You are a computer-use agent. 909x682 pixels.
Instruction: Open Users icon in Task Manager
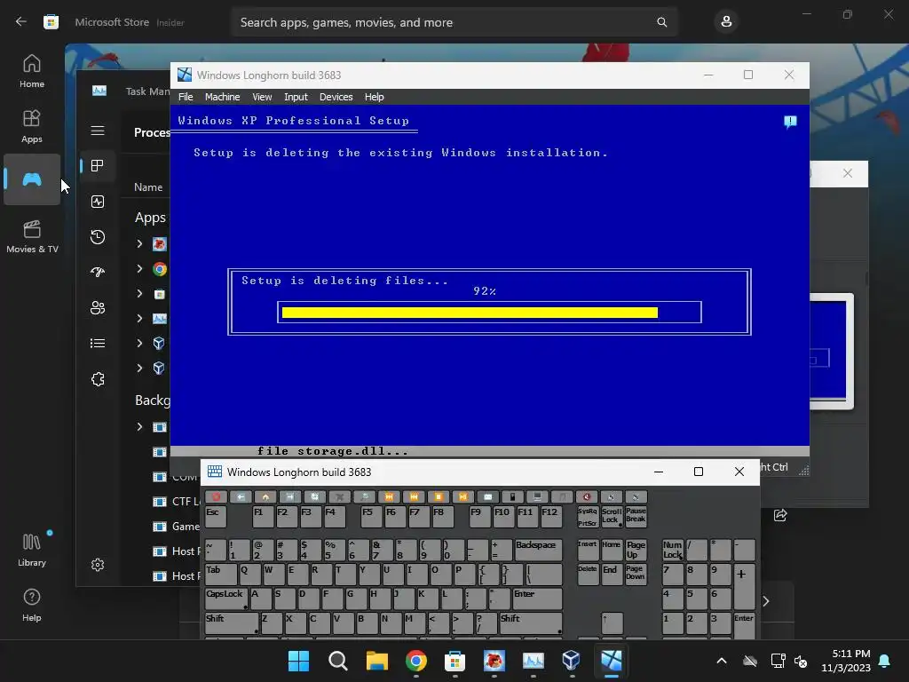98,307
